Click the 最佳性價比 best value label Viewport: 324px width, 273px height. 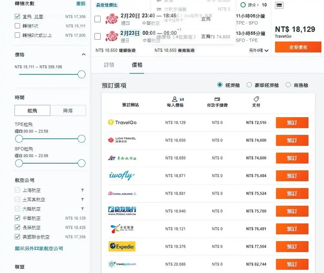(107, 5)
